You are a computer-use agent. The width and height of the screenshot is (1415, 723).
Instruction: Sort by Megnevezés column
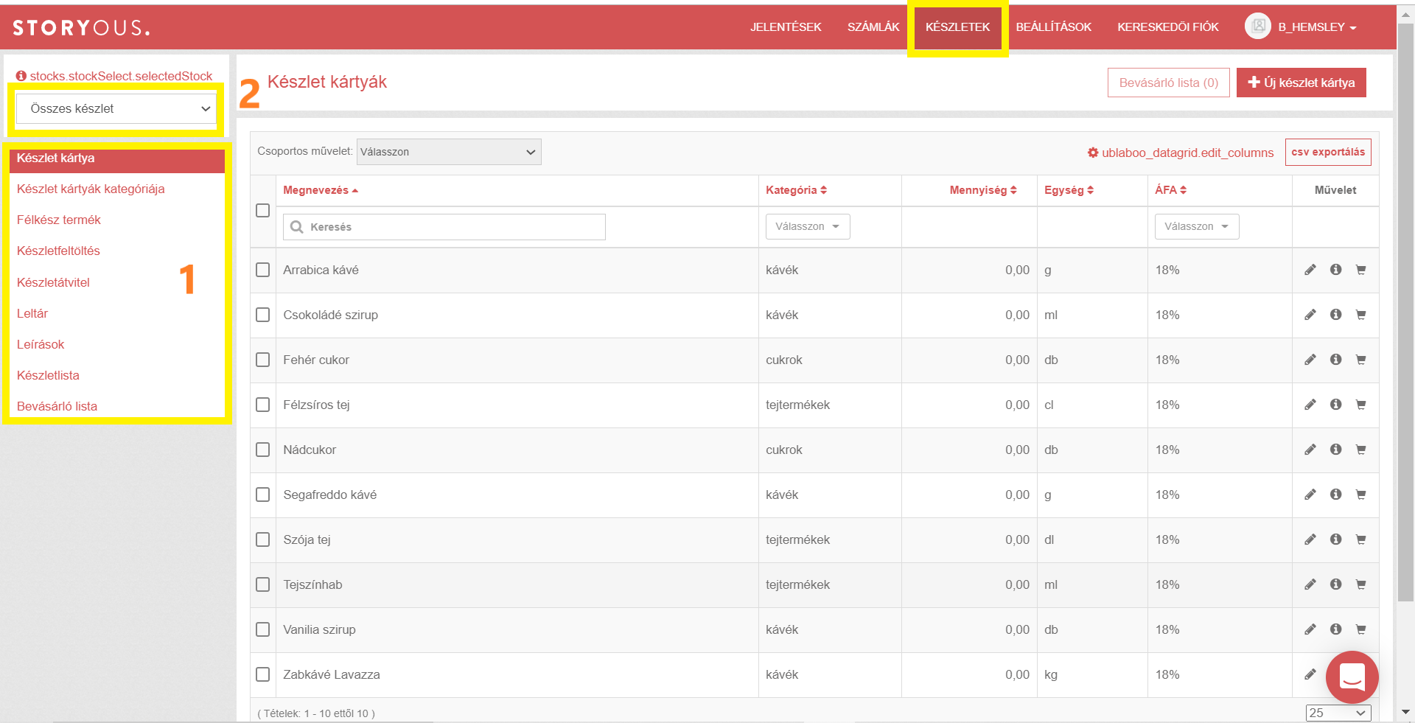321,190
